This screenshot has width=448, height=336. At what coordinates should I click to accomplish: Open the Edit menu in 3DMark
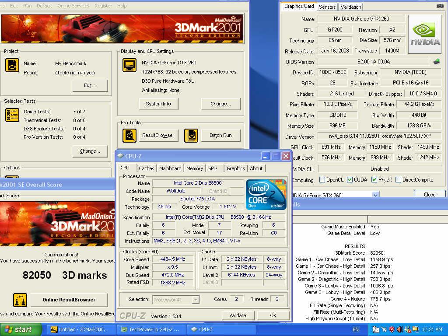14,6
